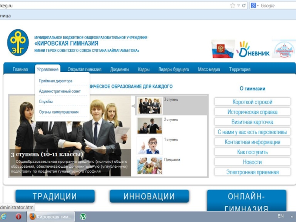Viewport: 296px width, 222px height.
Task: Open the Открытая гимназия menu
Action: 84,70
